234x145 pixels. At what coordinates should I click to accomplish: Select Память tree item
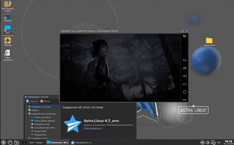point(33,110)
